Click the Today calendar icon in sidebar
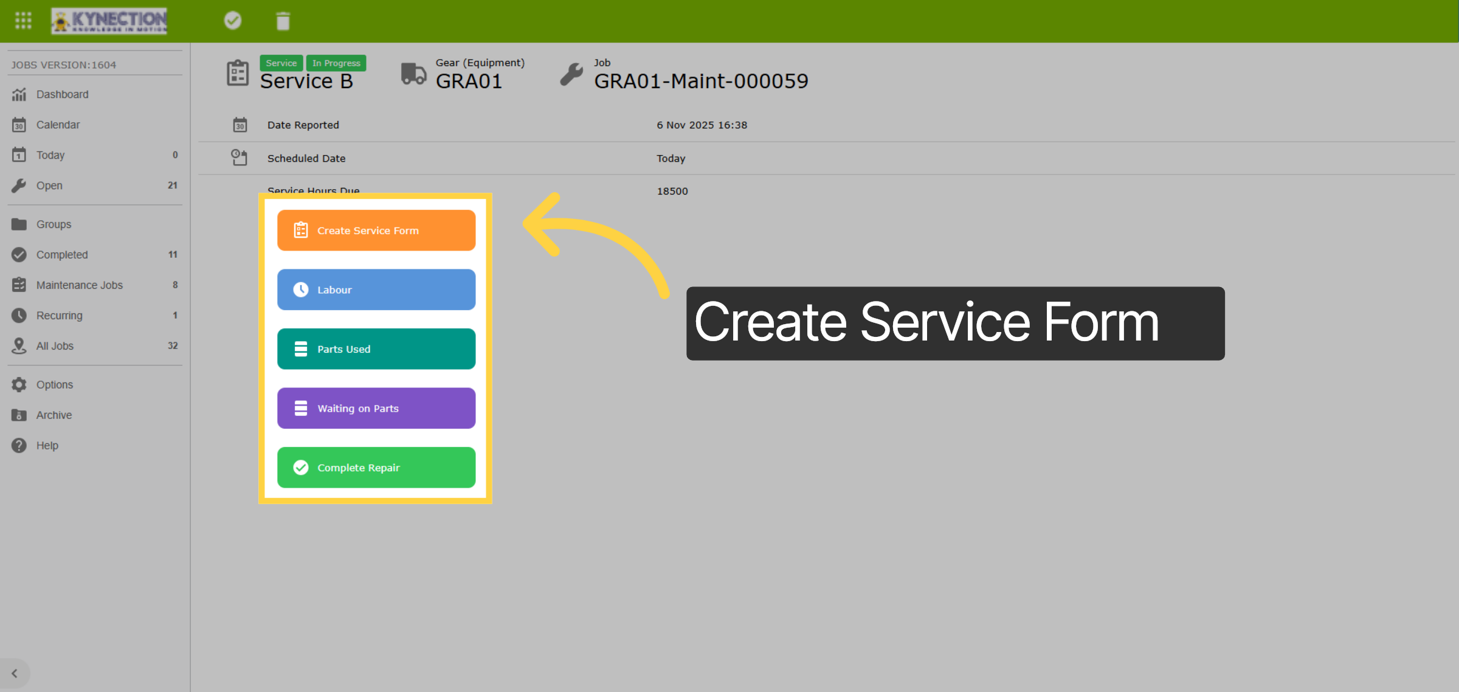This screenshot has width=1459, height=692. [19, 154]
